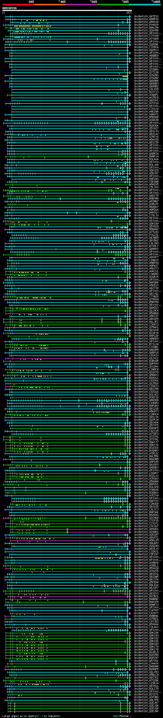Select the UniRef100_Q689B4 label
Viewport: 163px width, 718px height.
146,81
